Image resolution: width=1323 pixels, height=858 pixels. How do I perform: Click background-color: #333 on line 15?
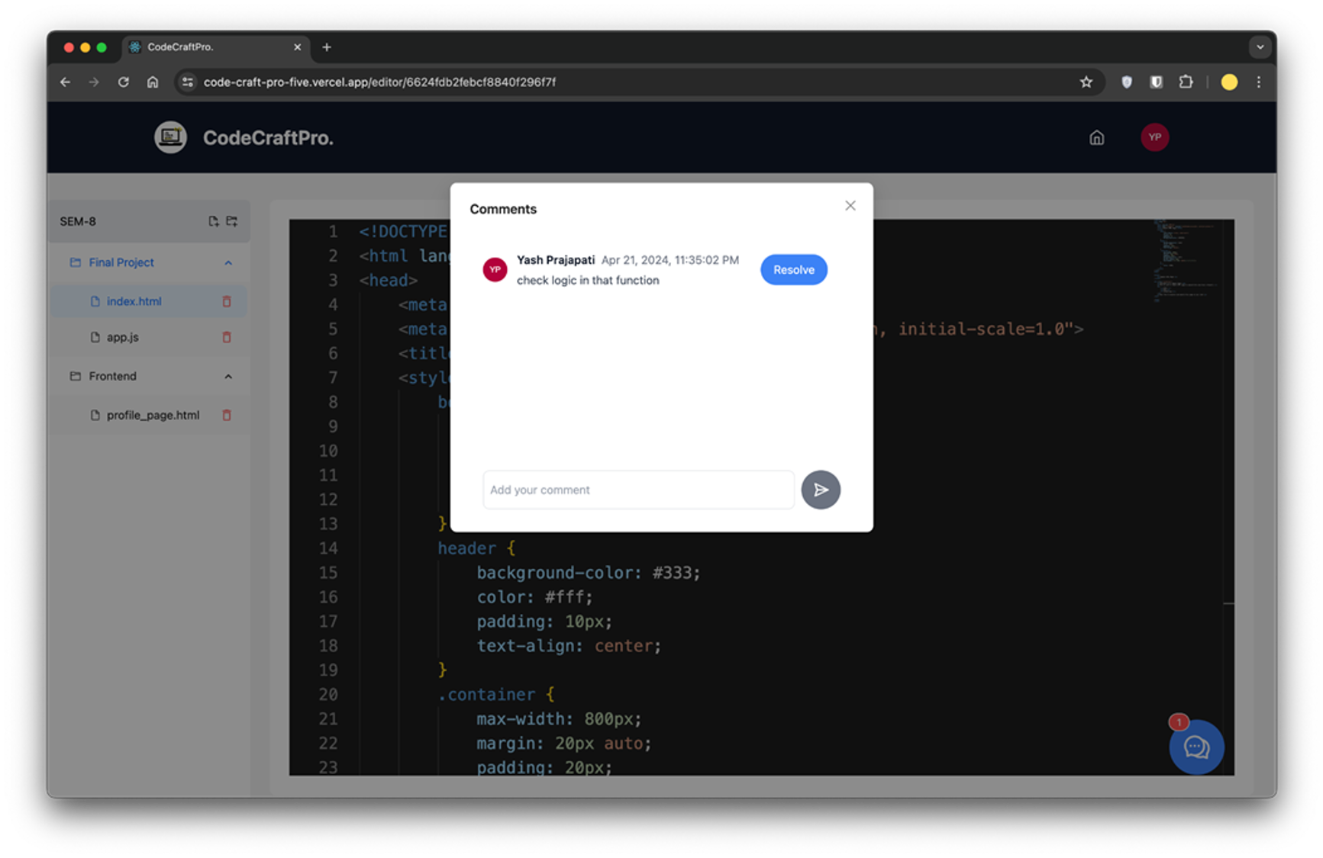[589, 573]
